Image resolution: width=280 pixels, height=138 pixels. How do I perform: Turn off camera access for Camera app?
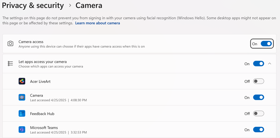pyautogui.click(x=258, y=98)
